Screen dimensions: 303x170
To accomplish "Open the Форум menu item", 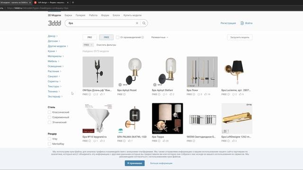I will coord(105,15).
